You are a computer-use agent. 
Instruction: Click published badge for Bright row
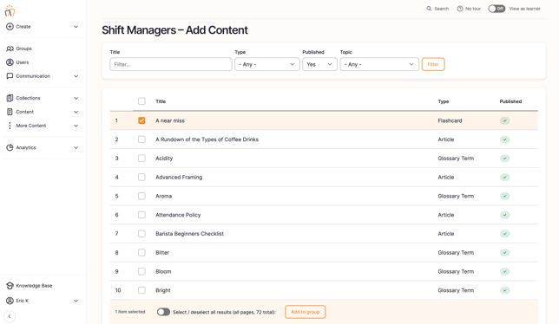coord(504,290)
